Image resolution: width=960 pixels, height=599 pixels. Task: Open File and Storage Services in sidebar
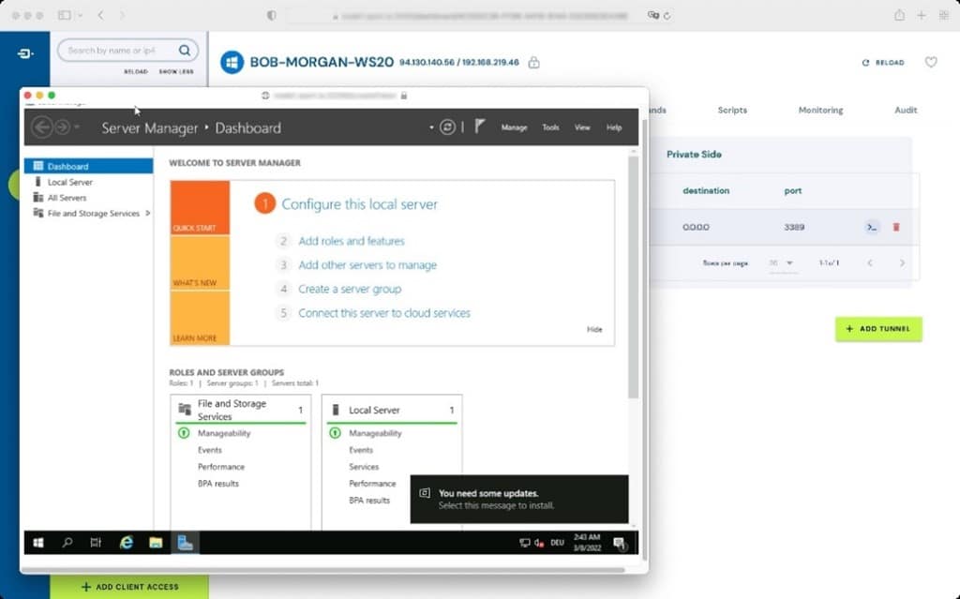click(93, 213)
